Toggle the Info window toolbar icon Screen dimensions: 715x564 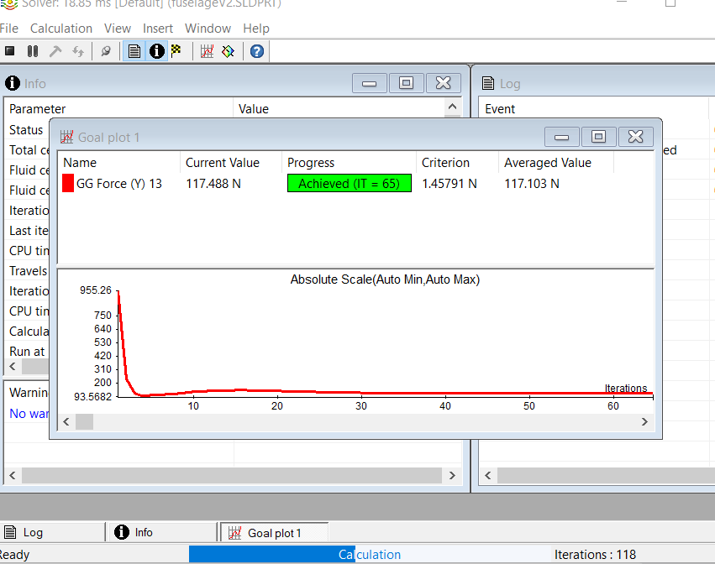[x=156, y=51]
